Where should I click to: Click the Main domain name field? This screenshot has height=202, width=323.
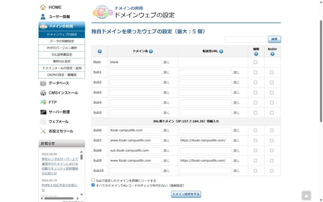135,62
